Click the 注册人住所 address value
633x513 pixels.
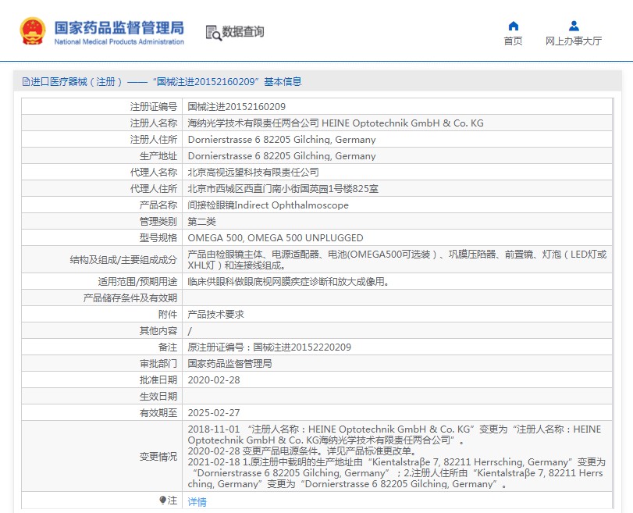(x=282, y=140)
